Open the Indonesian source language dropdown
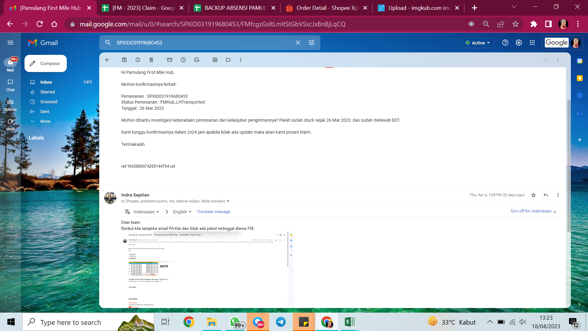 [146, 212]
